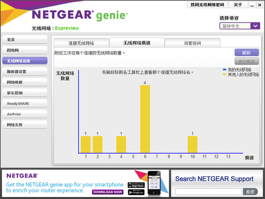The width and height of the screenshot is (265, 199).
Task: Click the 'Get the NETGEAR genie app' text
Action: click(x=65, y=188)
